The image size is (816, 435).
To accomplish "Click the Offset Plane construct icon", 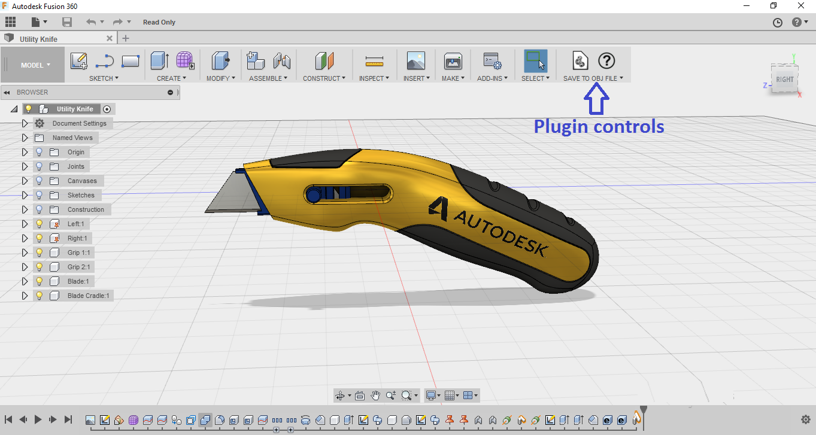I will [324, 60].
